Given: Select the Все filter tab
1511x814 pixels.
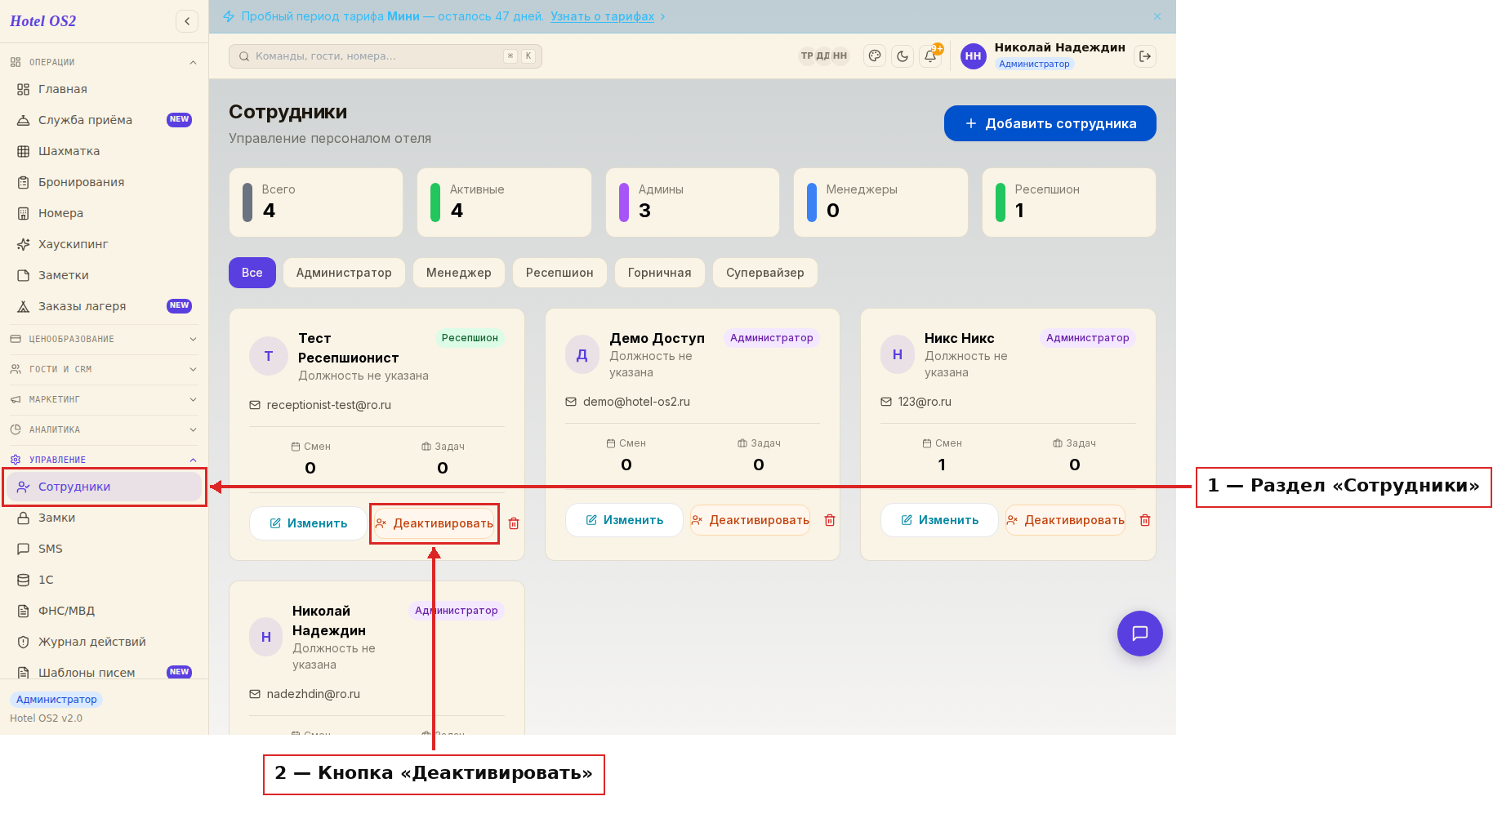Looking at the screenshot, I should 252,273.
